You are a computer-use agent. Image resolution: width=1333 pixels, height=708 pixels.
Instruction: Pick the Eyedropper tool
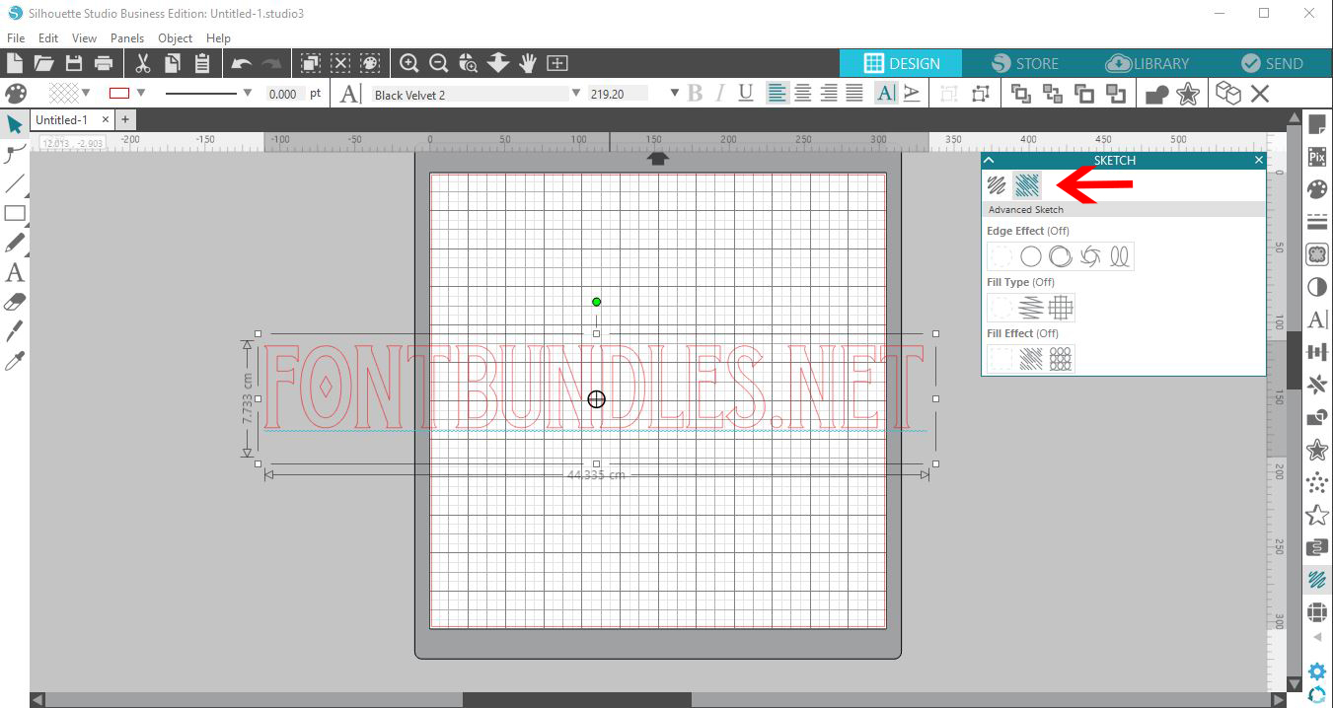tap(15, 361)
